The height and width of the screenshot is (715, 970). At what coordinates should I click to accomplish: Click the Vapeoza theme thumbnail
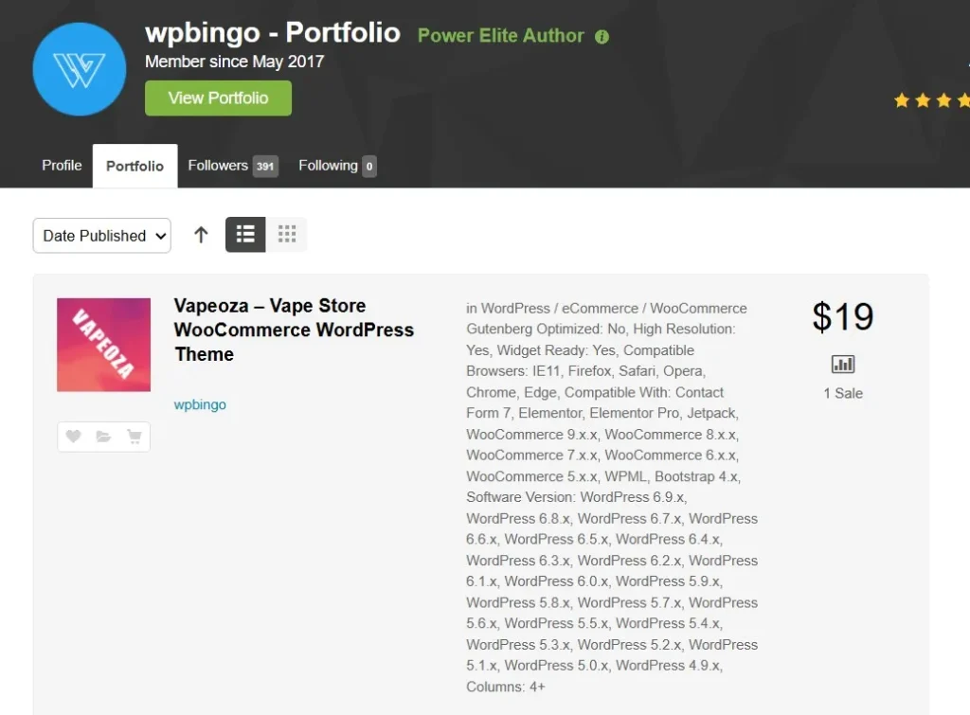click(103, 345)
